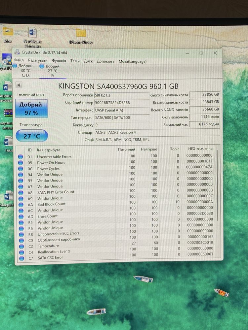This screenshot has height=330, width=248.
Task: Click the status circle for attribute 94
Action: [x=21, y=175]
